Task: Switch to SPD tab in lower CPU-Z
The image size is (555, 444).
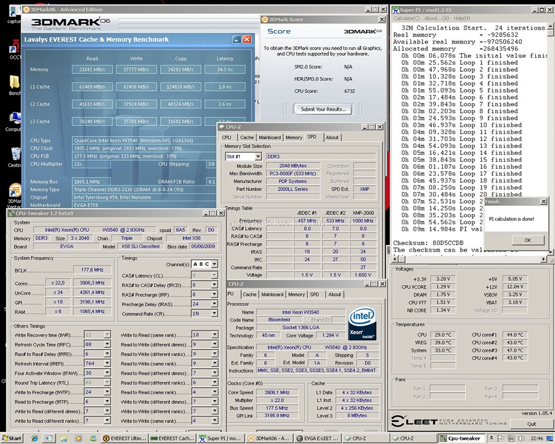Action: click(314, 294)
